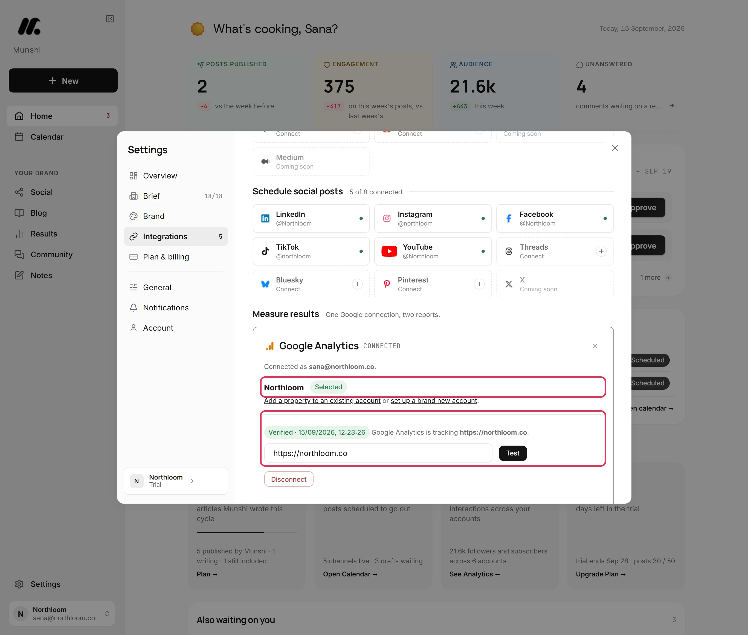Click the Disconnect button
The width and height of the screenshot is (748, 635).
[x=289, y=479]
